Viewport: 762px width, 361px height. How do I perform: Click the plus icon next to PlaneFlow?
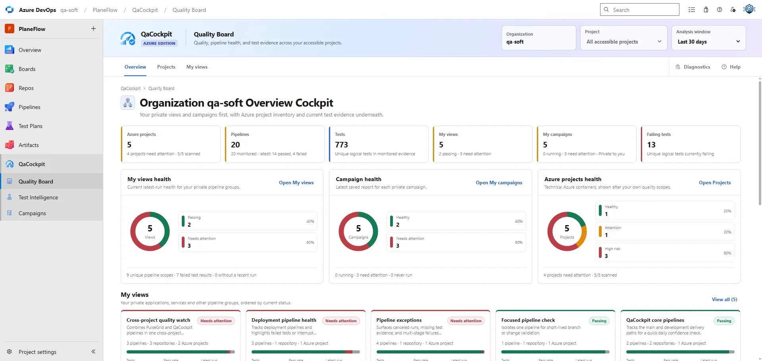(x=93, y=29)
